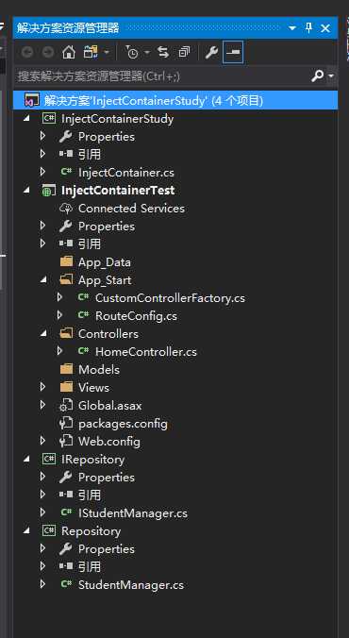Expand the Views folder
This screenshot has width=349, height=638.
tap(42, 387)
